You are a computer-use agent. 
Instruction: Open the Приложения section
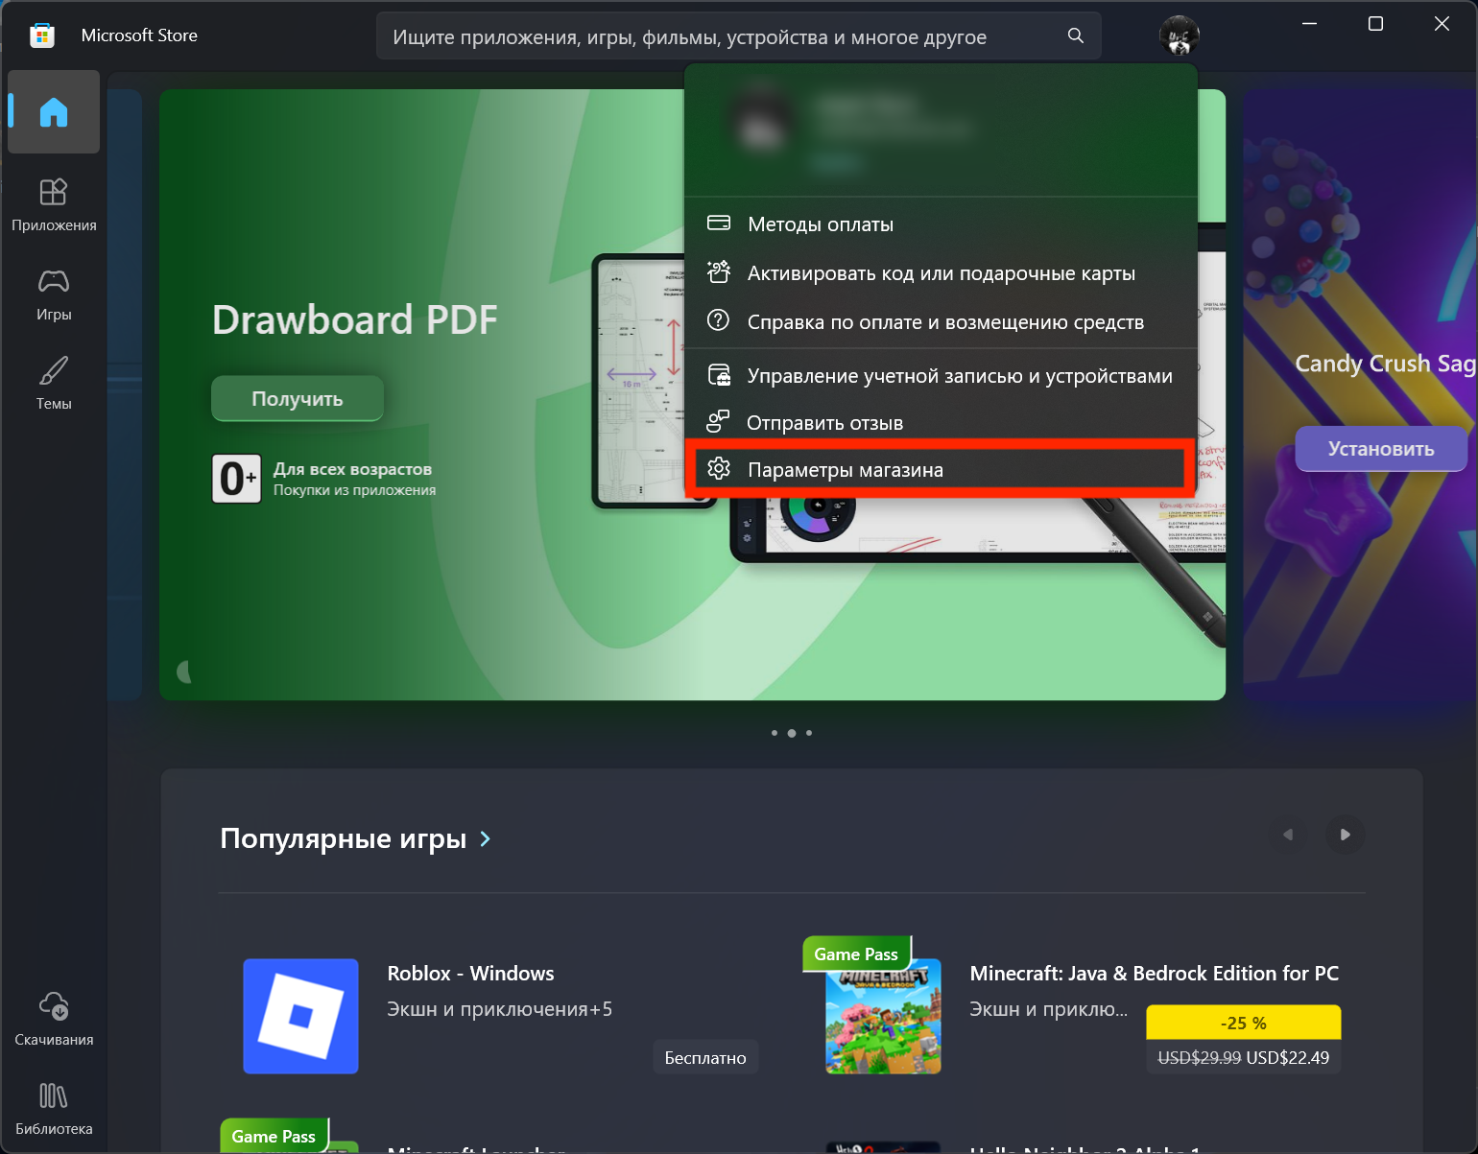click(54, 205)
